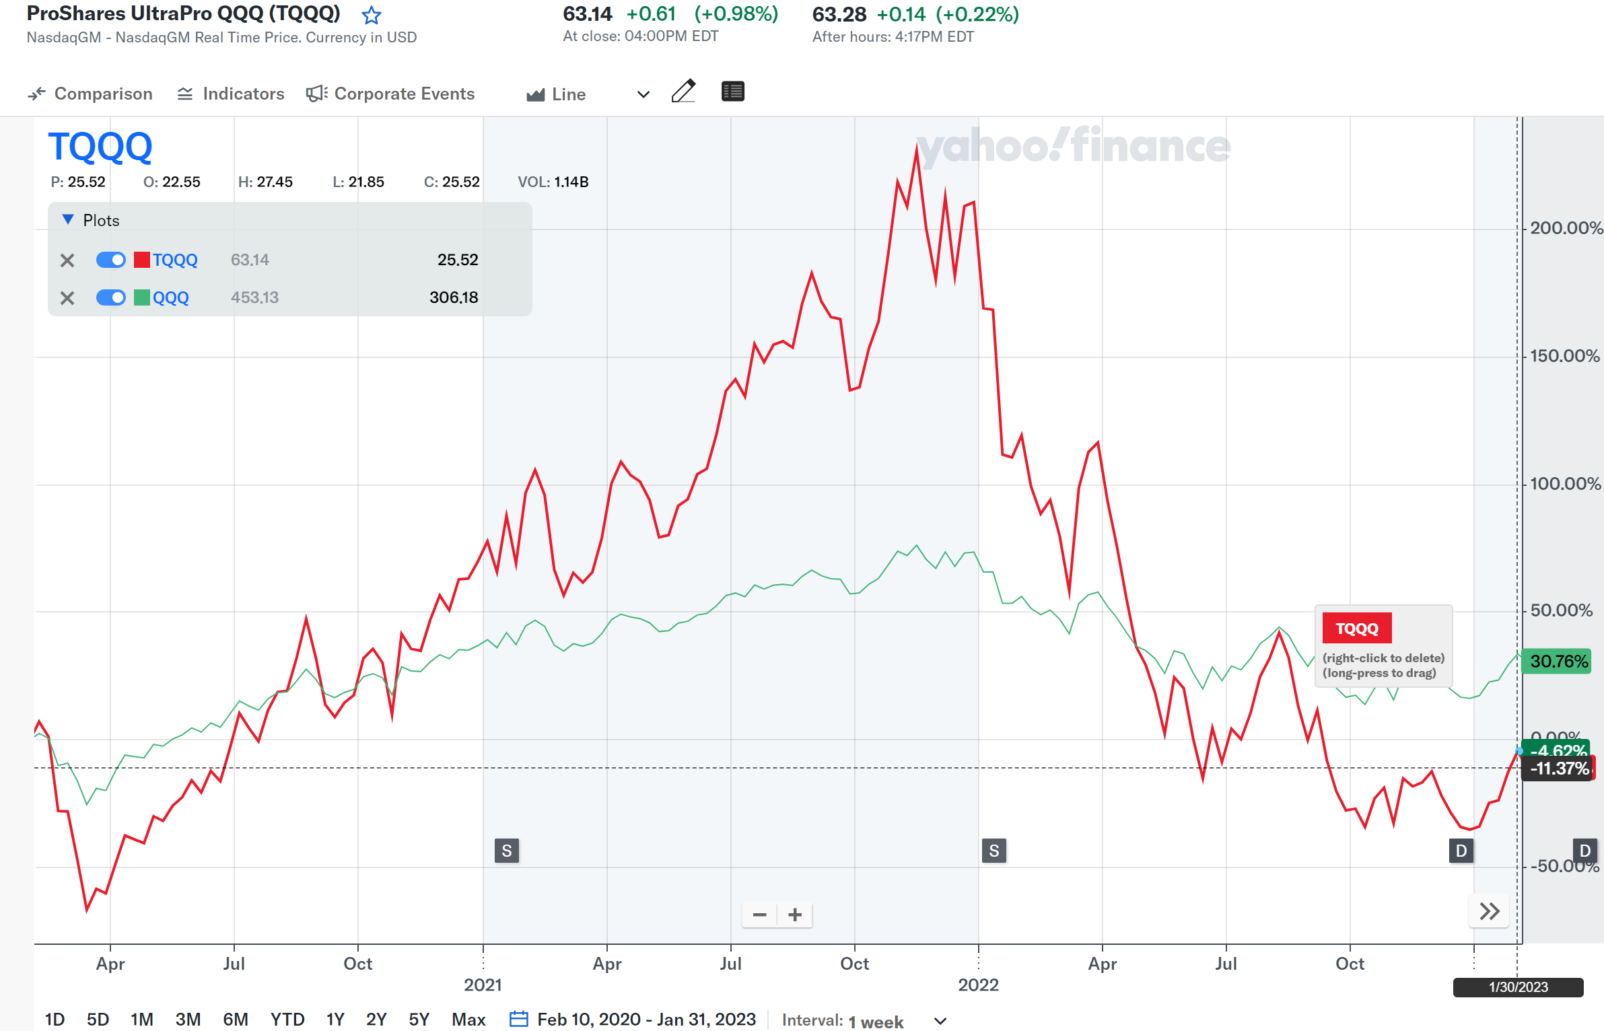
Task: Switch to the YTD range tab
Action: pos(287,1020)
